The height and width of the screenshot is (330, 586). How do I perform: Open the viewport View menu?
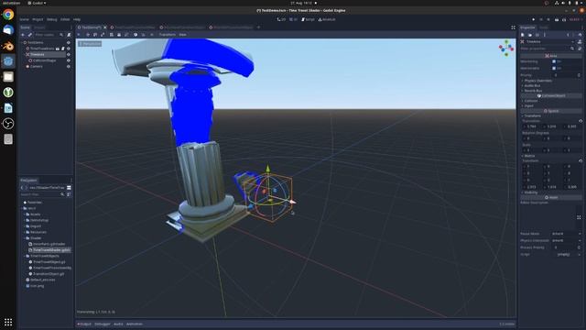click(182, 35)
